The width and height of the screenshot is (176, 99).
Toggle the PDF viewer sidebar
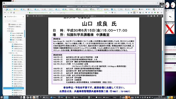28,16
